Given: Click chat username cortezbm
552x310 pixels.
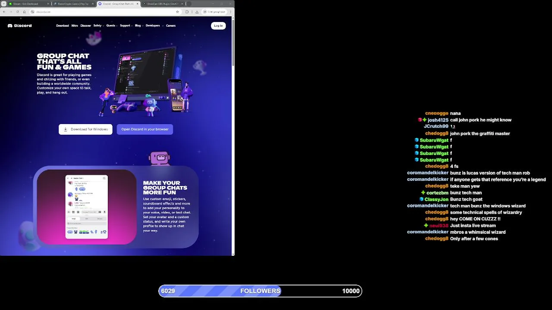Looking at the screenshot, I should [x=437, y=193].
